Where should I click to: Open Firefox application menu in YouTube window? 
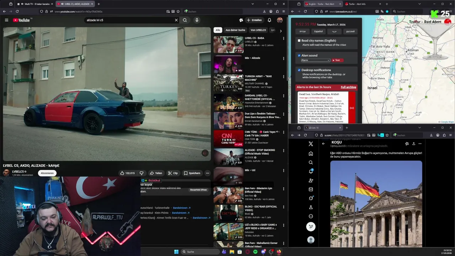click(x=284, y=11)
